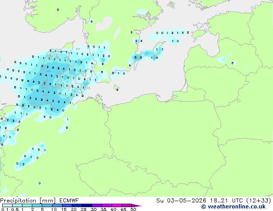This screenshot has height=211, width=273.
Task: Click the 0.5–1 mm legend swatch
Action: click(x=17, y=205)
